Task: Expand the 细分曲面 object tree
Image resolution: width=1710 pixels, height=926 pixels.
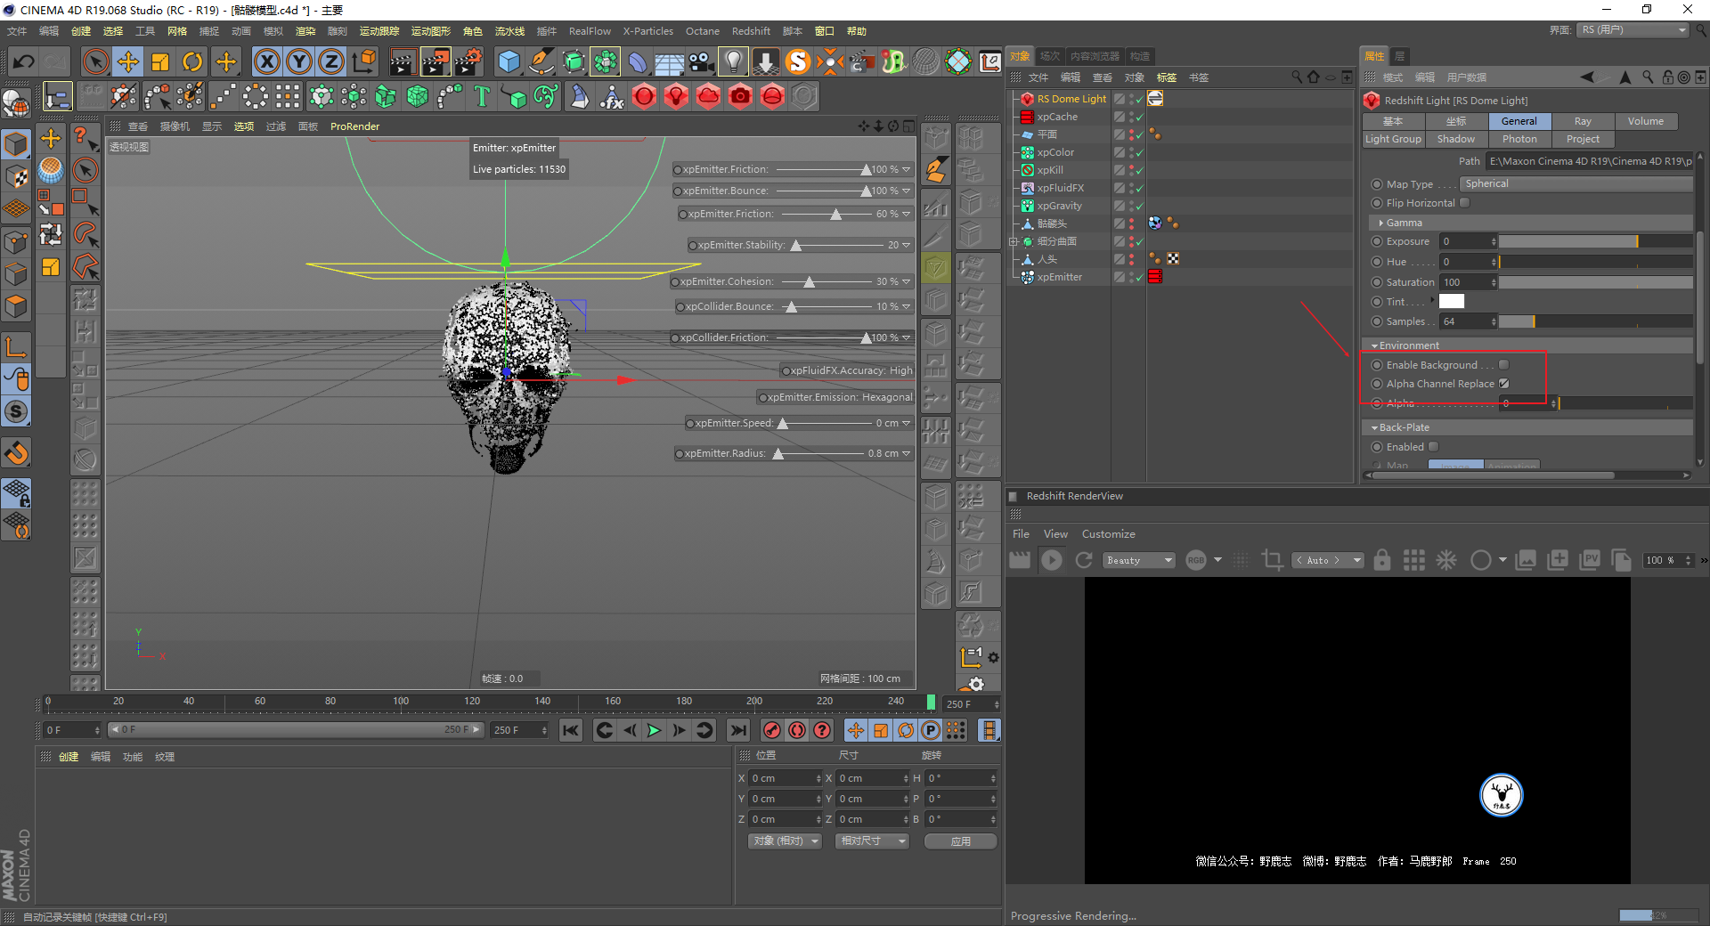Action: click(x=1013, y=241)
